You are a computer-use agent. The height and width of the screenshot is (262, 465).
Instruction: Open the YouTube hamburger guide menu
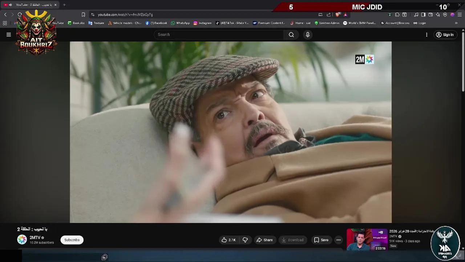pyautogui.click(x=9, y=35)
